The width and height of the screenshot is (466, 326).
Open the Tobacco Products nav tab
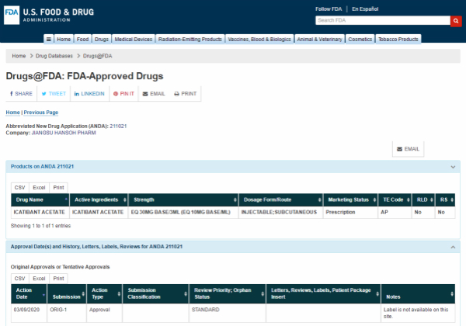tap(398, 39)
